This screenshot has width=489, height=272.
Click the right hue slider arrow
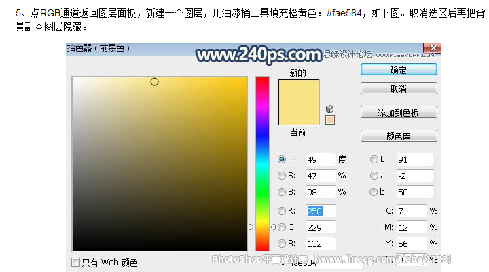273,227
